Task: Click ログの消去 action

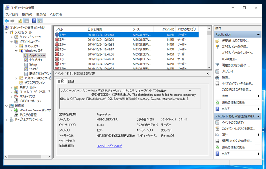Action: coord(230,59)
